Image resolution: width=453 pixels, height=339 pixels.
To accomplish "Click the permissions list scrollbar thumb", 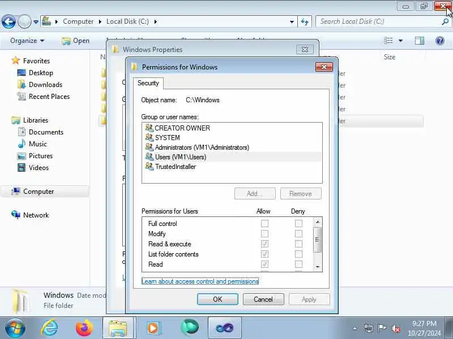I will (318, 240).
